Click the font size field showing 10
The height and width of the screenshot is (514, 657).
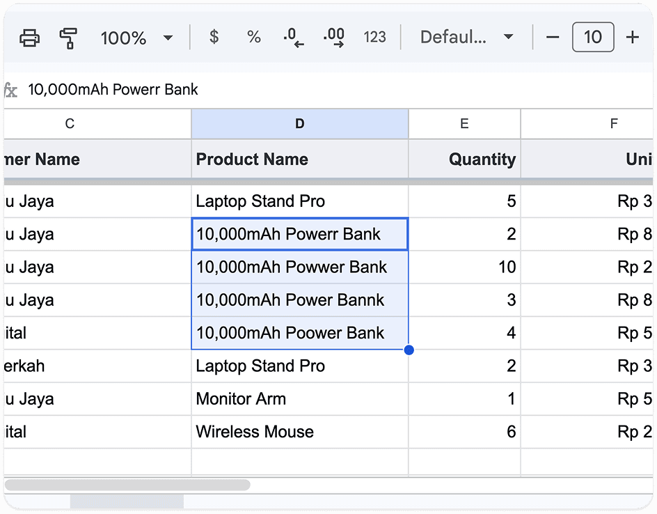coord(593,38)
